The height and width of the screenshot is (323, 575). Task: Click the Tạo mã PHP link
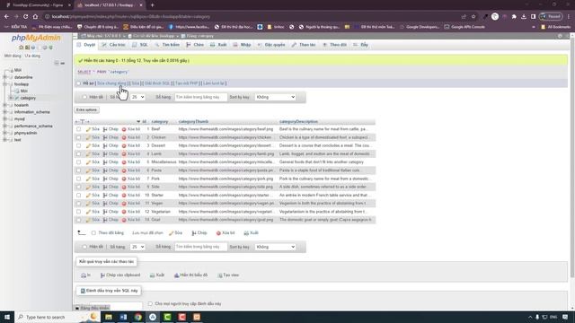[187, 83]
